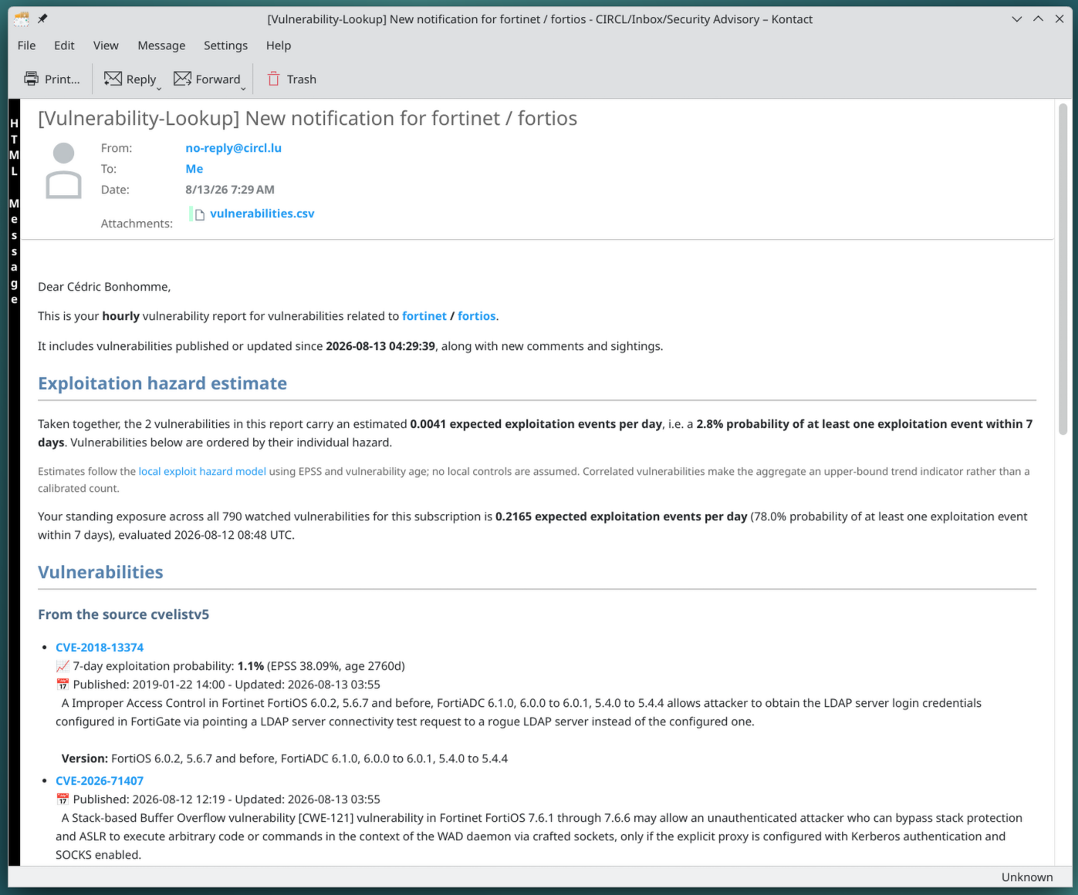This screenshot has height=895, width=1078.
Task: Open the Help menu
Action: click(x=279, y=45)
